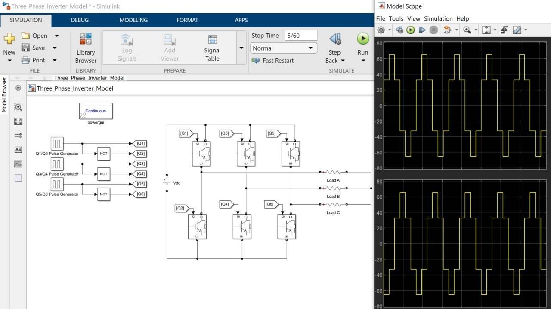This screenshot has width=551, height=309.
Task: Toggle Fast Restart mode
Action: click(273, 61)
